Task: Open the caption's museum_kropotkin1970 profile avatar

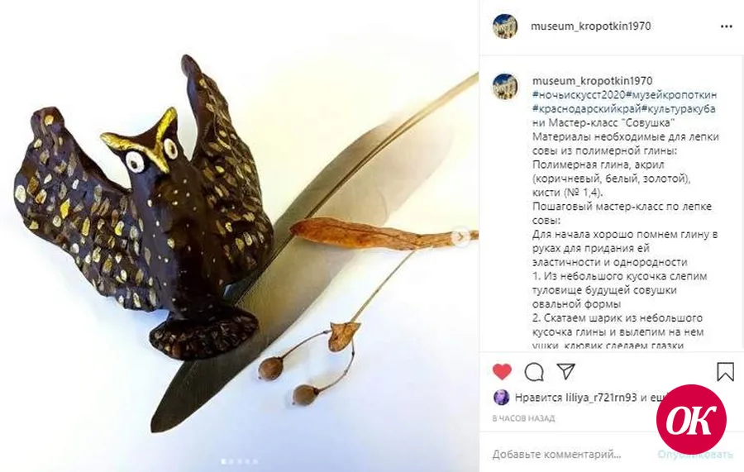Action: click(505, 86)
